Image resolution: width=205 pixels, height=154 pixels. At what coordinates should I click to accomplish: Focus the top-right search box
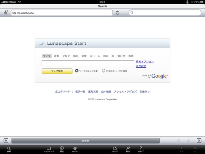point(165,13)
